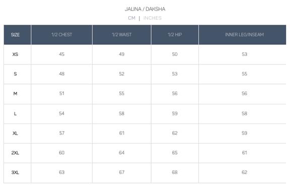Click the SIZE column header
This screenshot has width=290, height=195.
(15, 35)
